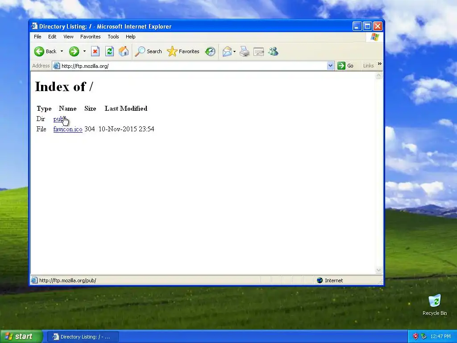Click the Windows flag logo in menu bar

coord(374,37)
